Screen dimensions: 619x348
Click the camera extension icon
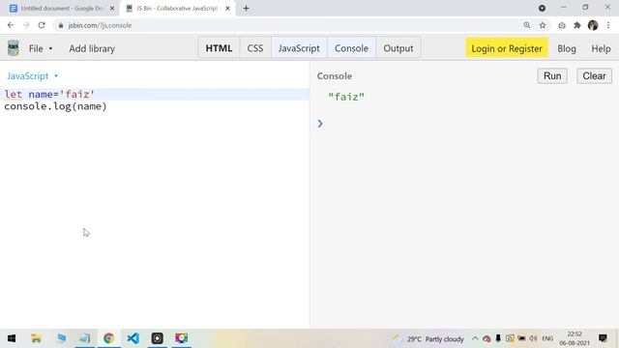pos(561,25)
